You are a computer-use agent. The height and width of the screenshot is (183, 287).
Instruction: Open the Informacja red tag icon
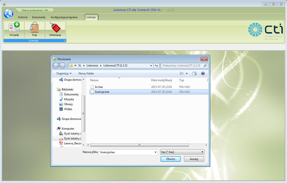tap(55, 27)
